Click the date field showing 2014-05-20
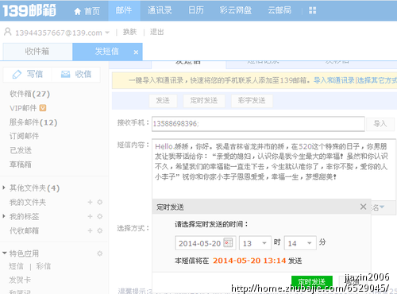This screenshot has height=294, width=397. (x=206, y=243)
